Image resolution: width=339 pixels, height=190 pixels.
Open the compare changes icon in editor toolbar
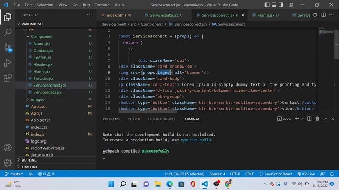(315, 15)
